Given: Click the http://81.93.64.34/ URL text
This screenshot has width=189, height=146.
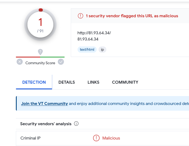Looking at the screenshot, I should (x=94, y=33).
